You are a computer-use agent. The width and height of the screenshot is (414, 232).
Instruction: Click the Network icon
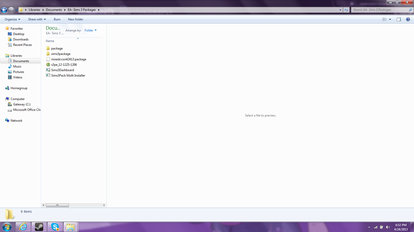7,120
